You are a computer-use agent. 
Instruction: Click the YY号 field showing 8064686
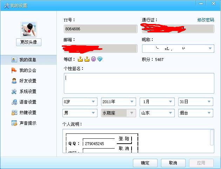(x=101, y=29)
